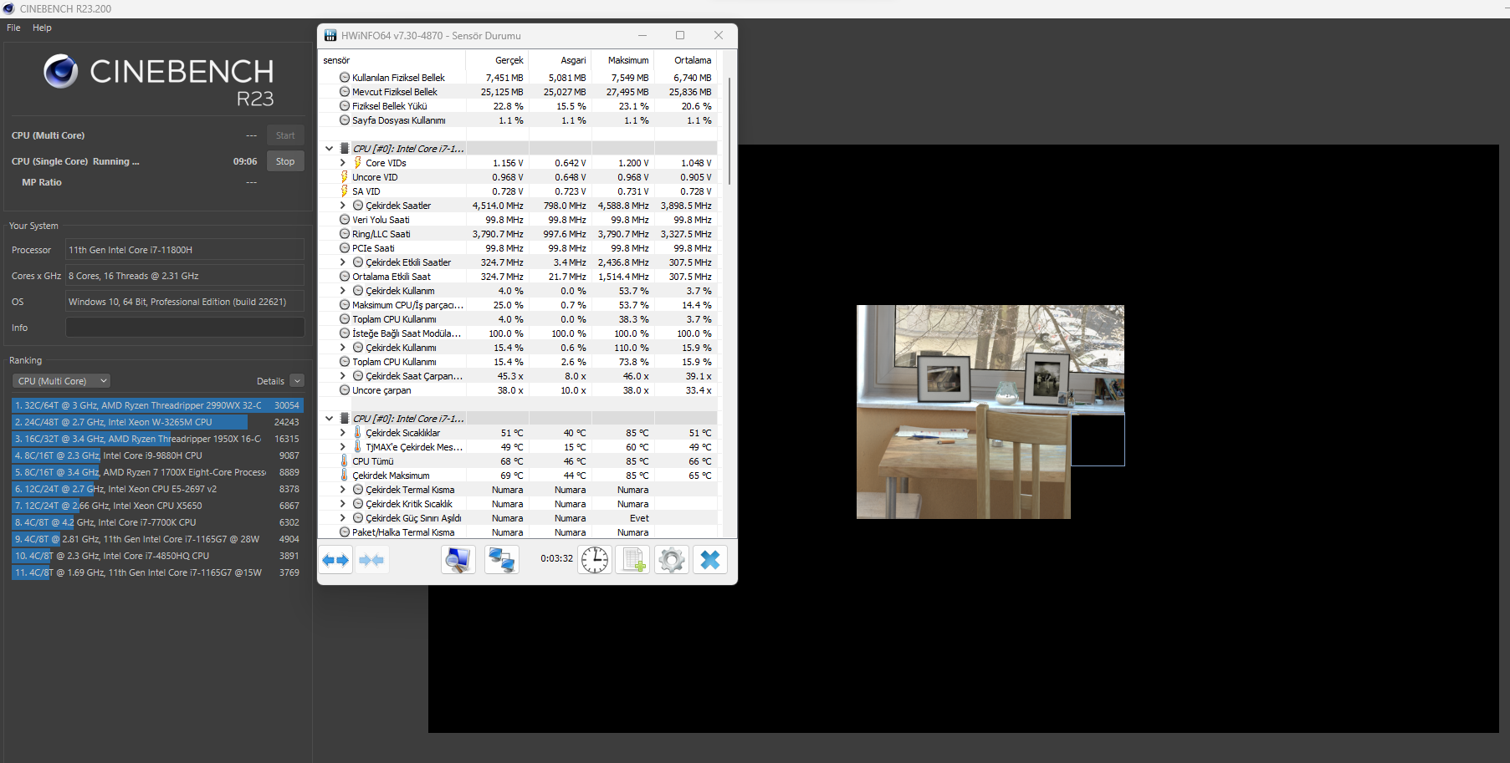Viewport: 1510px width, 763px height.
Task: Open the File menu in Cinebench
Action: click(x=13, y=28)
